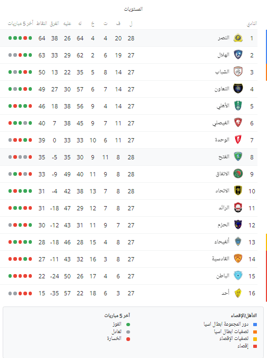
Task: Click the Al-Ahli green crest
Action: pos(238,106)
